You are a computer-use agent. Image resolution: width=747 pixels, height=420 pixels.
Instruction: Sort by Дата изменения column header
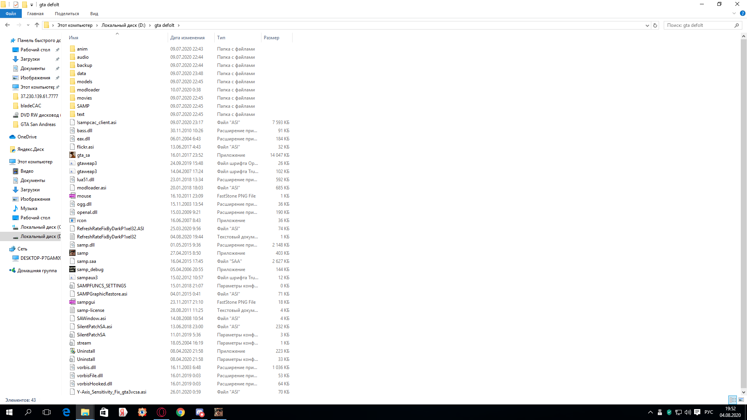[187, 38]
